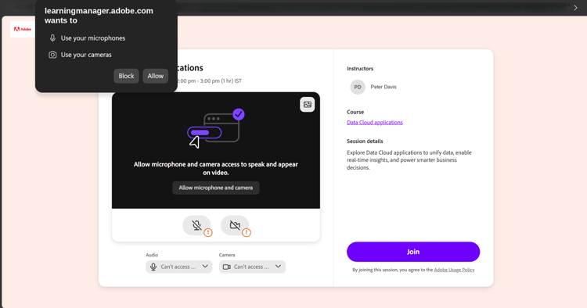587x308 pixels.
Task: Click the 'Use your microphones' text
Action: pyautogui.click(x=93, y=38)
